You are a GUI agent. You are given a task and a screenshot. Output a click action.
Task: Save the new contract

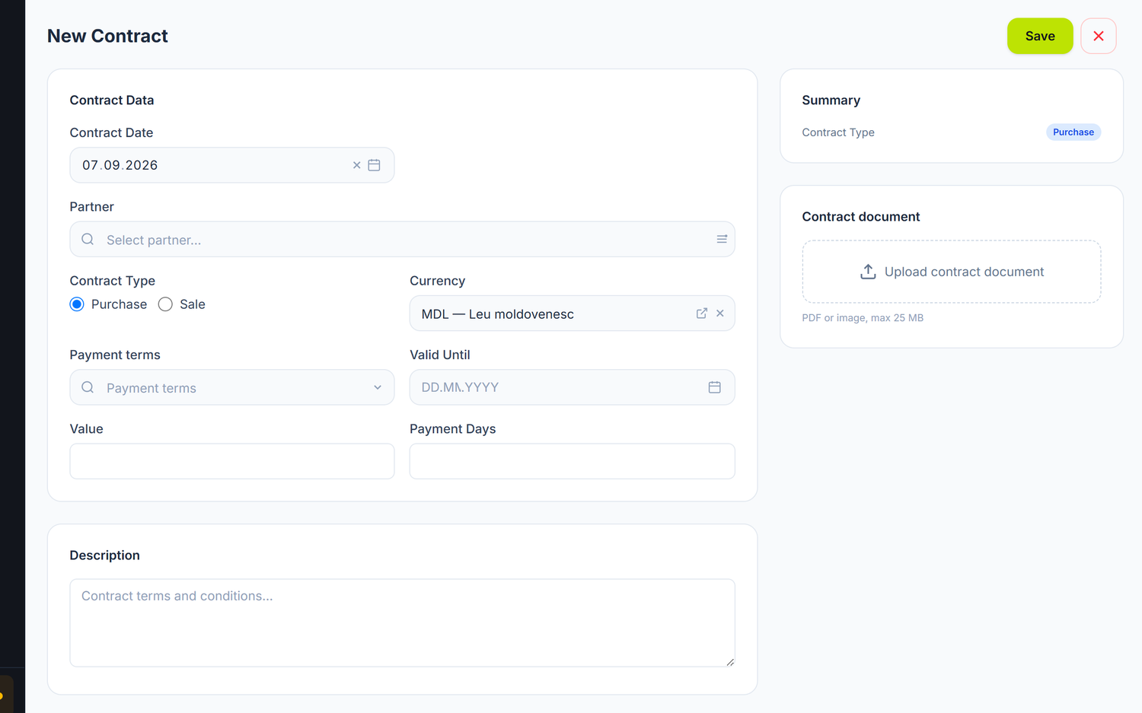point(1040,36)
